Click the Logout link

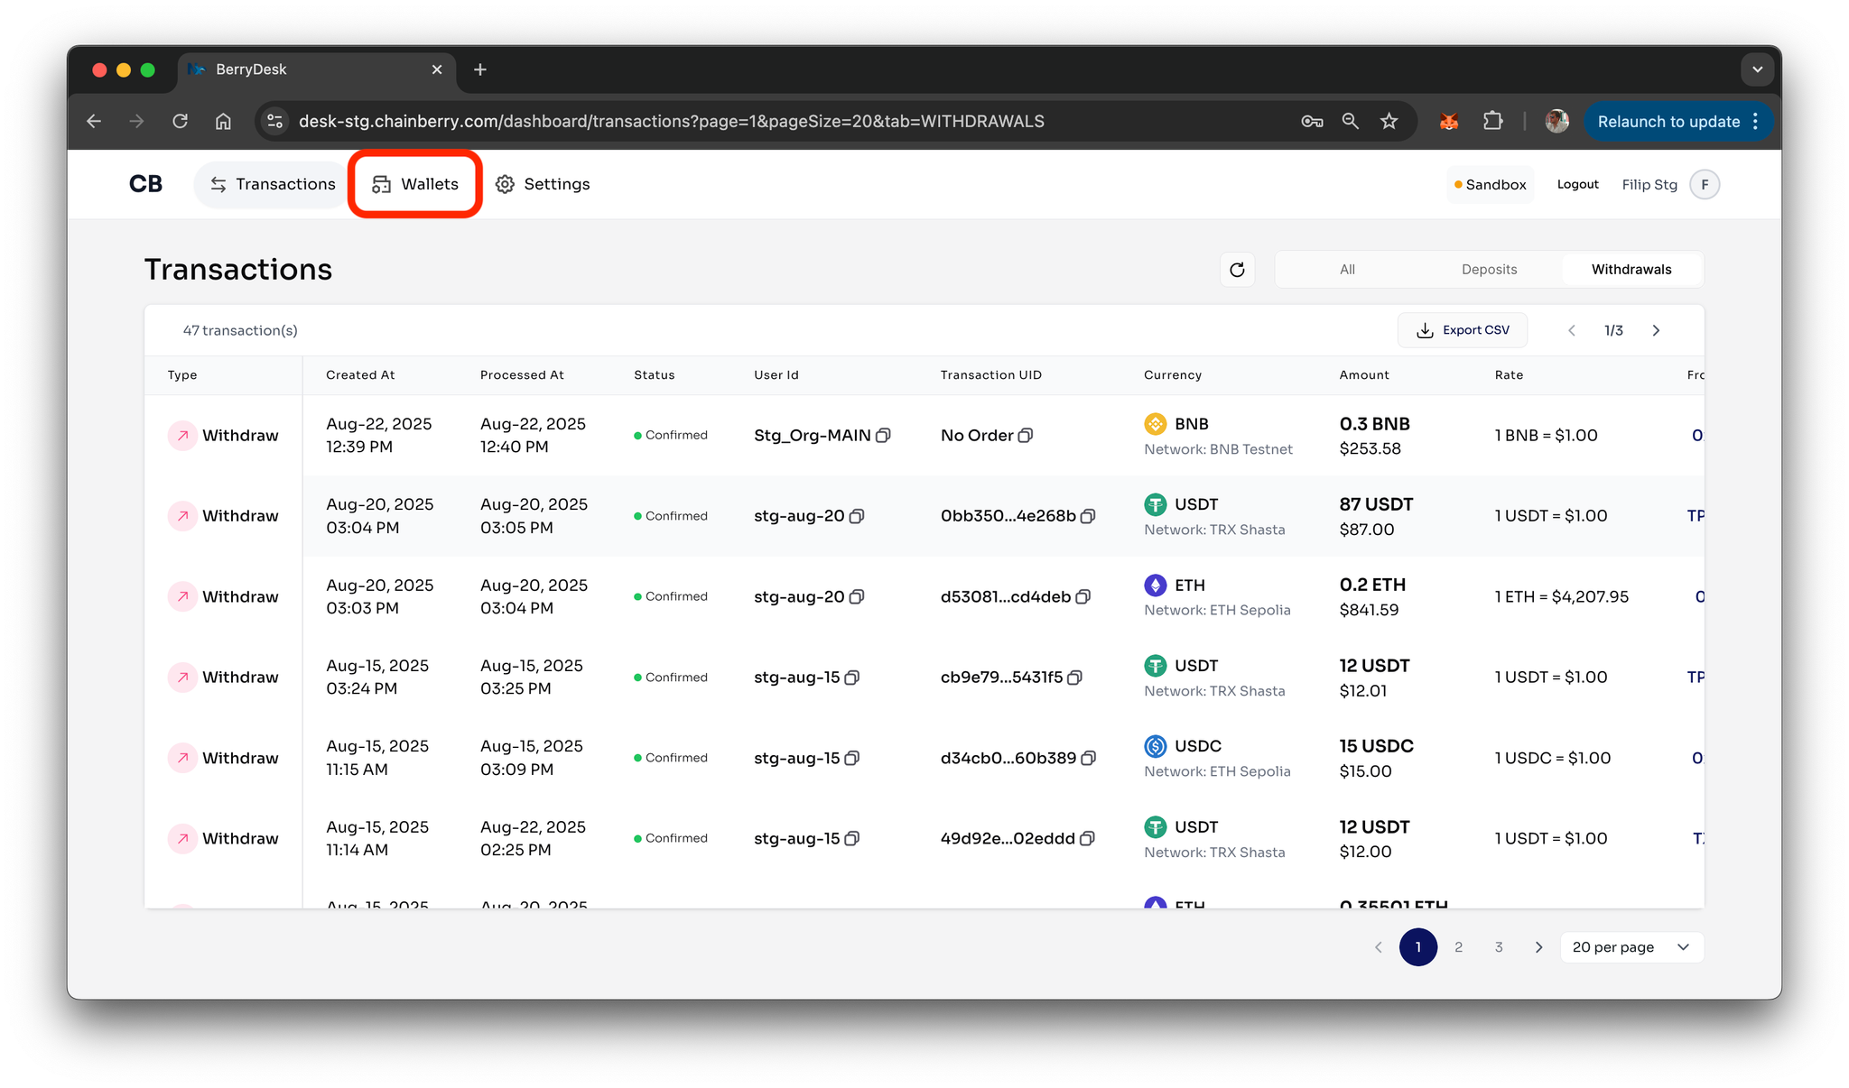1577,185
